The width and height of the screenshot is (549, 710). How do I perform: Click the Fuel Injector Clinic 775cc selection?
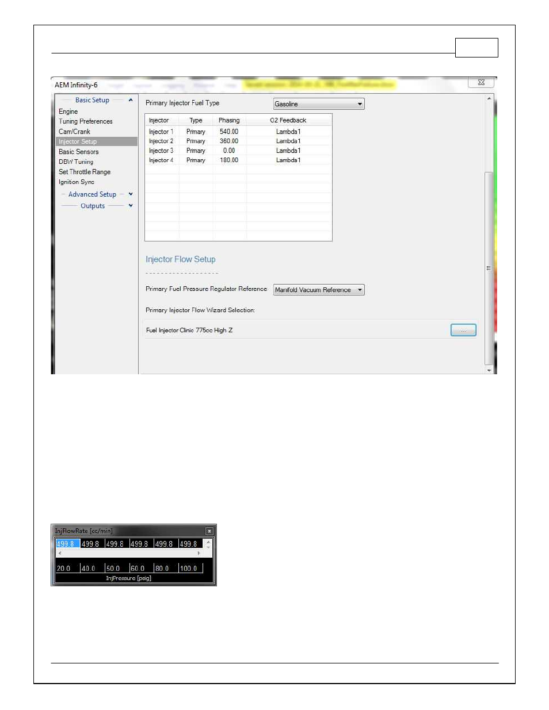pos(189,331)
